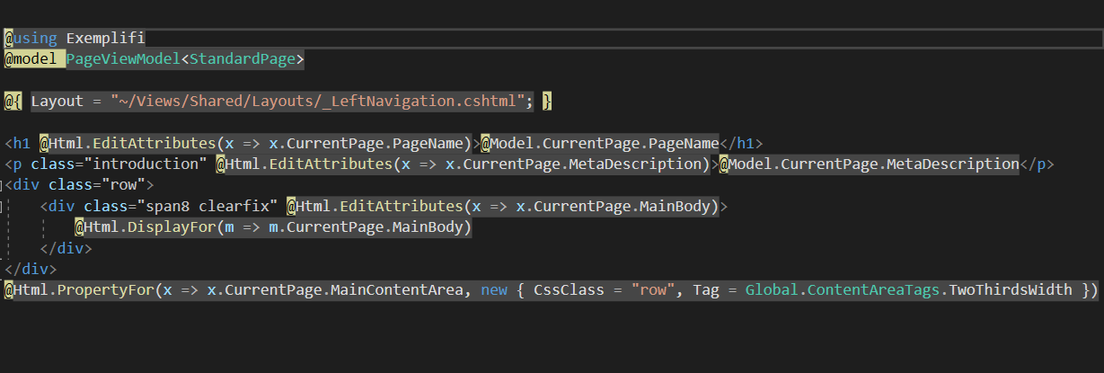Click m.CurrentPage.MainBody in DisplayFor
1104x373 pixels.
pyautogui.click(x=366, y=227)
